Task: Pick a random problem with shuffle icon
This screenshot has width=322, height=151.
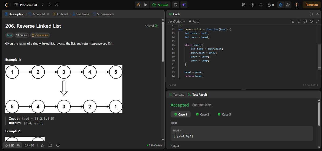Action: [57, 5]
